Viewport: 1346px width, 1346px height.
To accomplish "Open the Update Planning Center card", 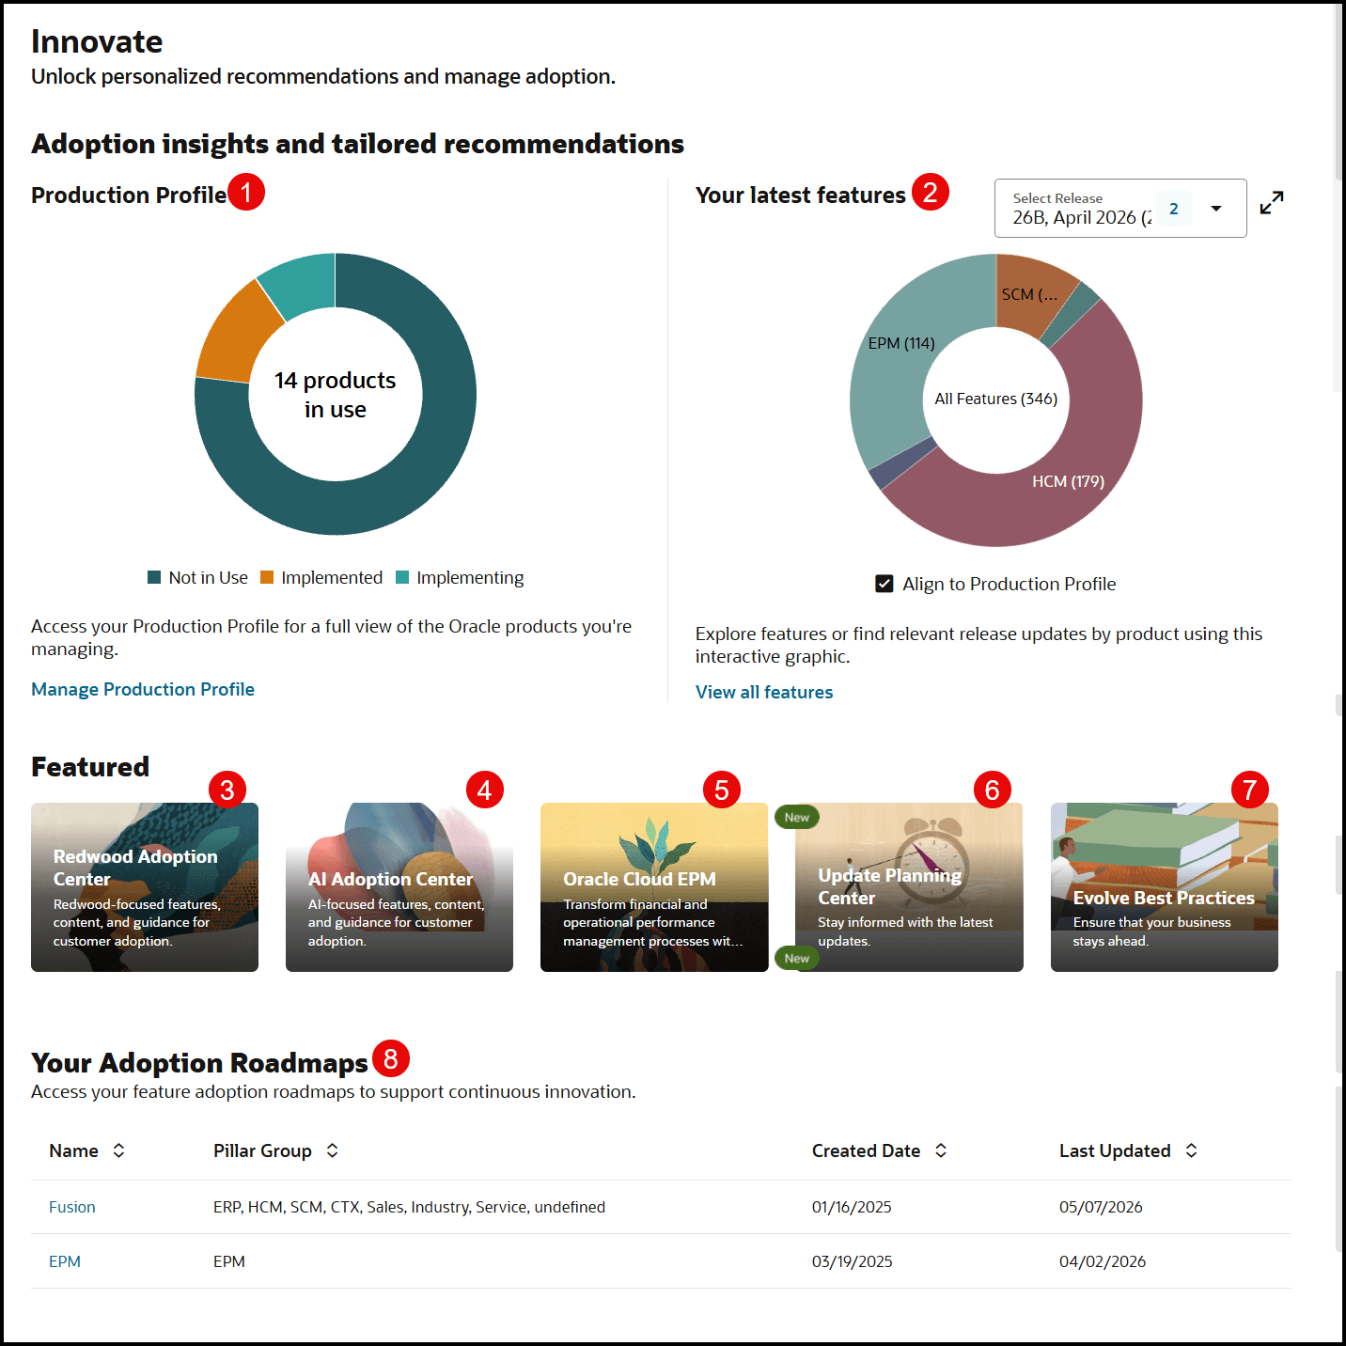I will click(909, 887).
